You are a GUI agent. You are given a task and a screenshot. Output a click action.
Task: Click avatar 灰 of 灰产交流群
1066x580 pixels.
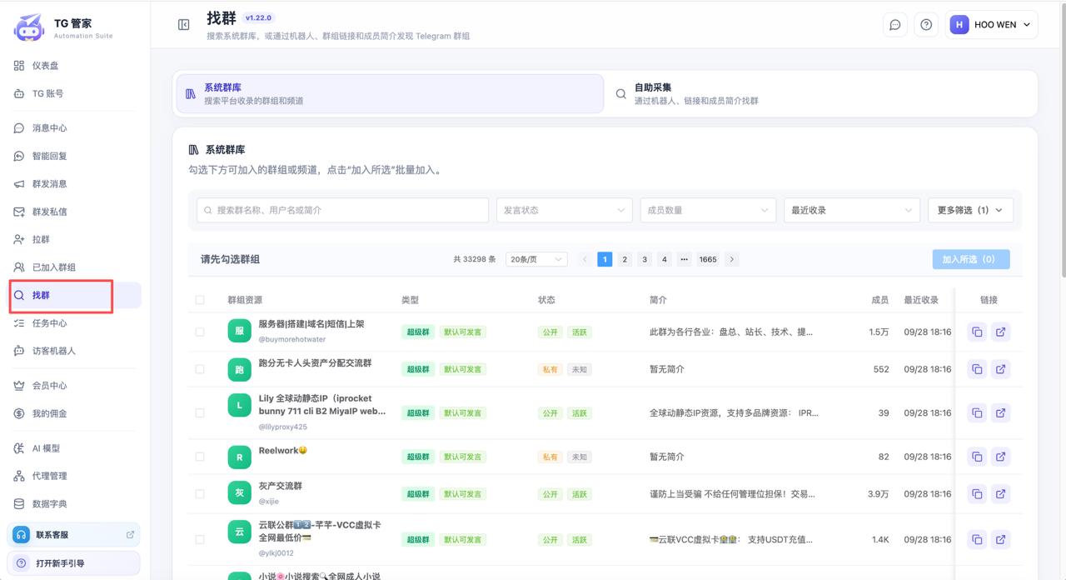(239, 492)
